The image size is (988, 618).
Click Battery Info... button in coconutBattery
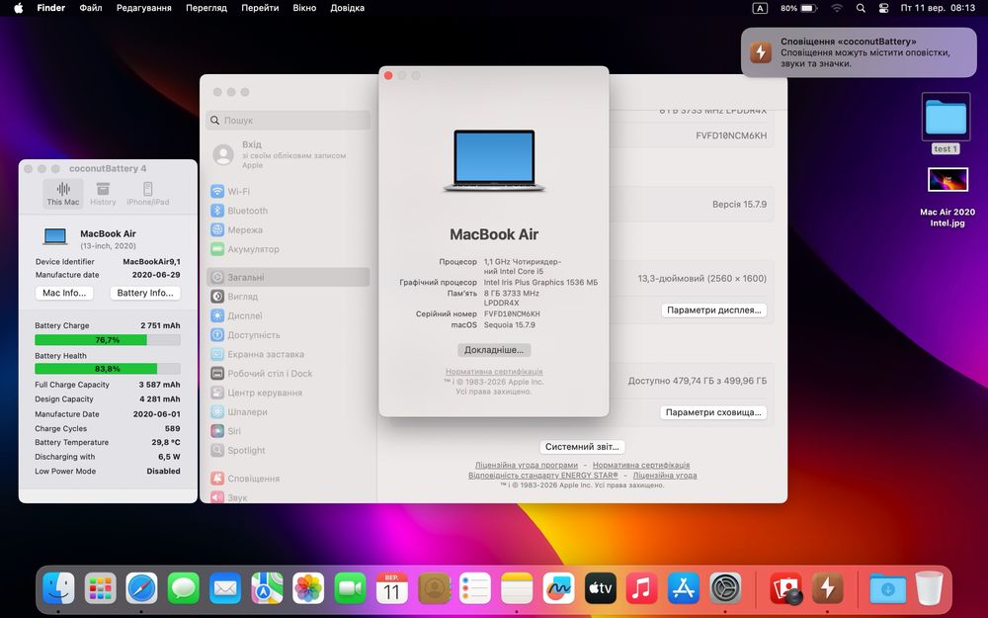145,293
